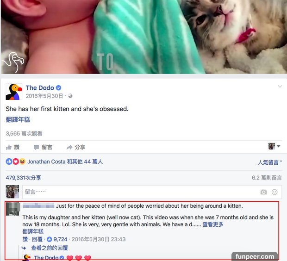Click the kitten video thumbnail

point(143,37)
